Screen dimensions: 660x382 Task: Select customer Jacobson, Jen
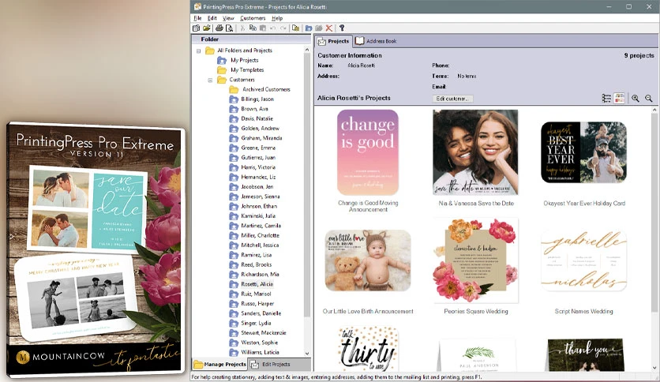click(257, 186)
